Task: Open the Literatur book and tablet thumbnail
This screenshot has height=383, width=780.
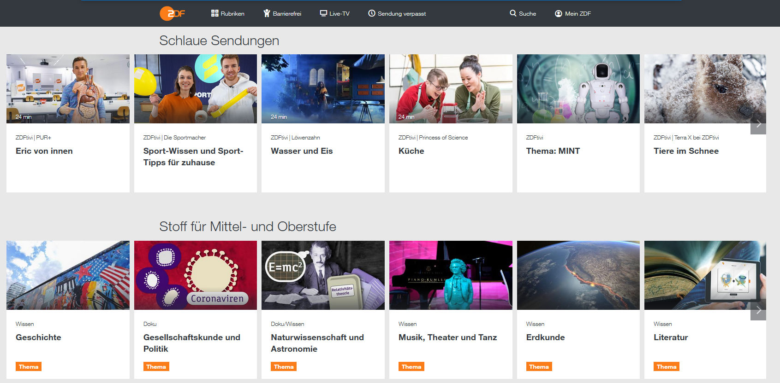Action: click(705, 275)
